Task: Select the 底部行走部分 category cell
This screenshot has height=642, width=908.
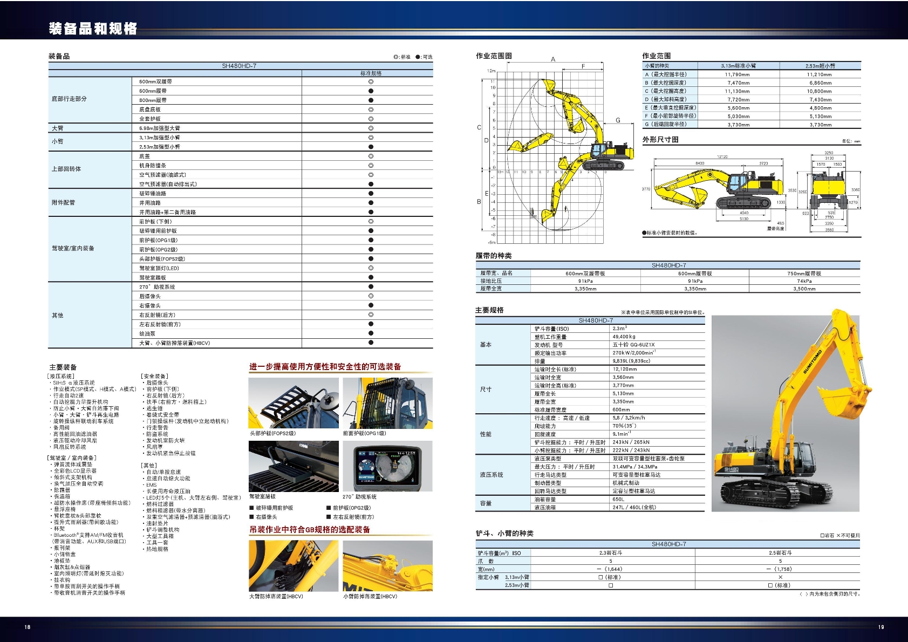Action: pos(90,99)
